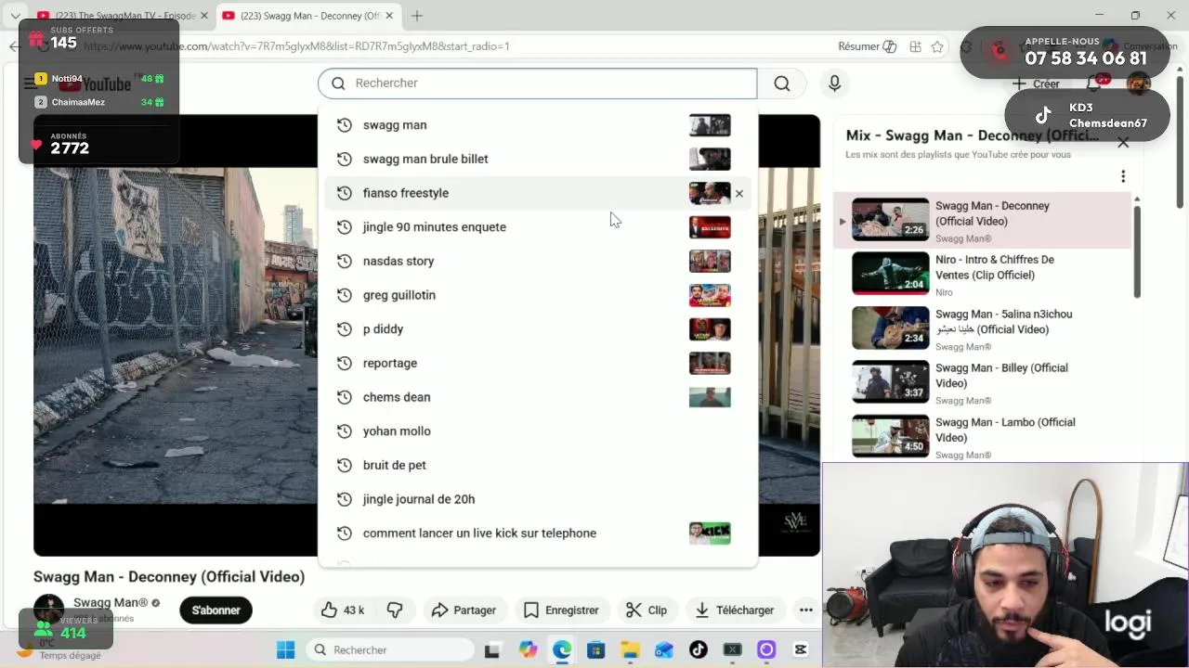Share the video via Partager

[x=464, y=610]
